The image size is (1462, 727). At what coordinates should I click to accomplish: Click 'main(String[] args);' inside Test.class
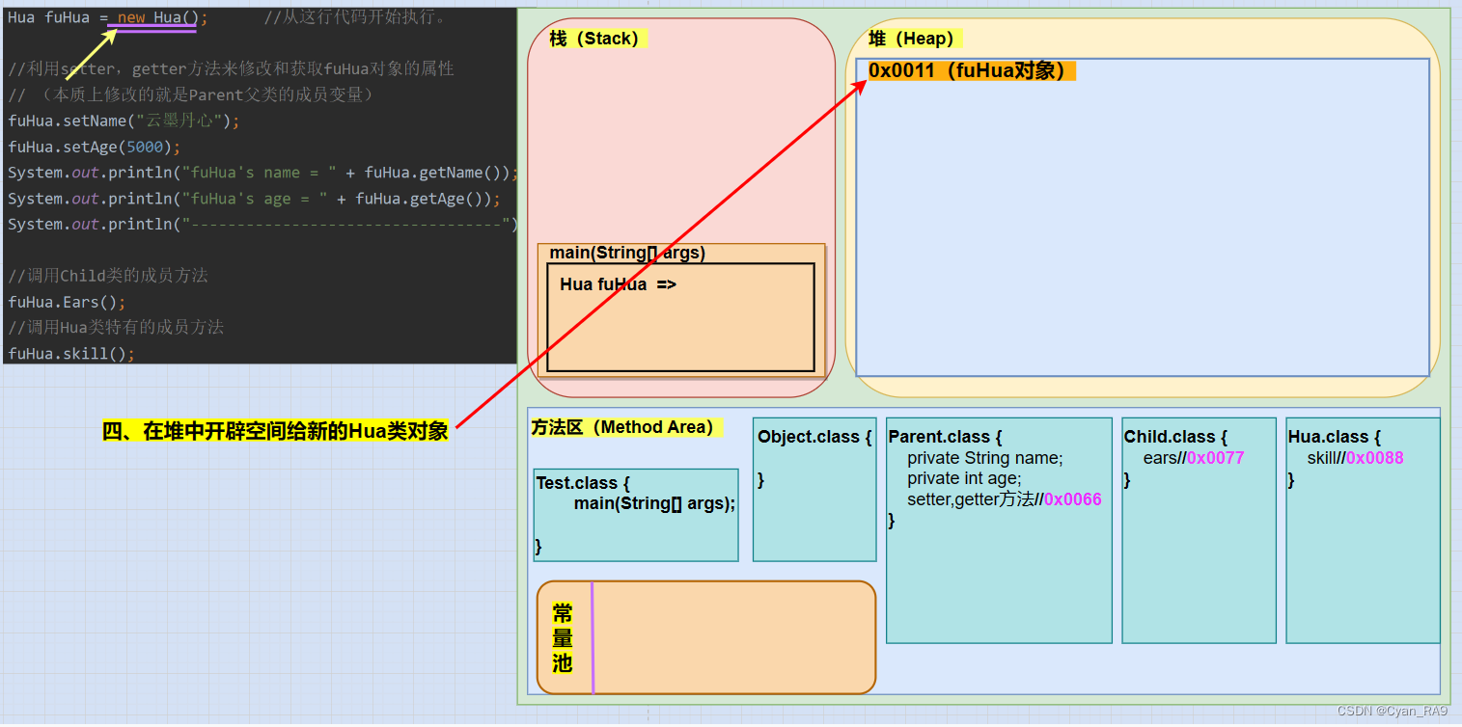[x=654, y=503]
